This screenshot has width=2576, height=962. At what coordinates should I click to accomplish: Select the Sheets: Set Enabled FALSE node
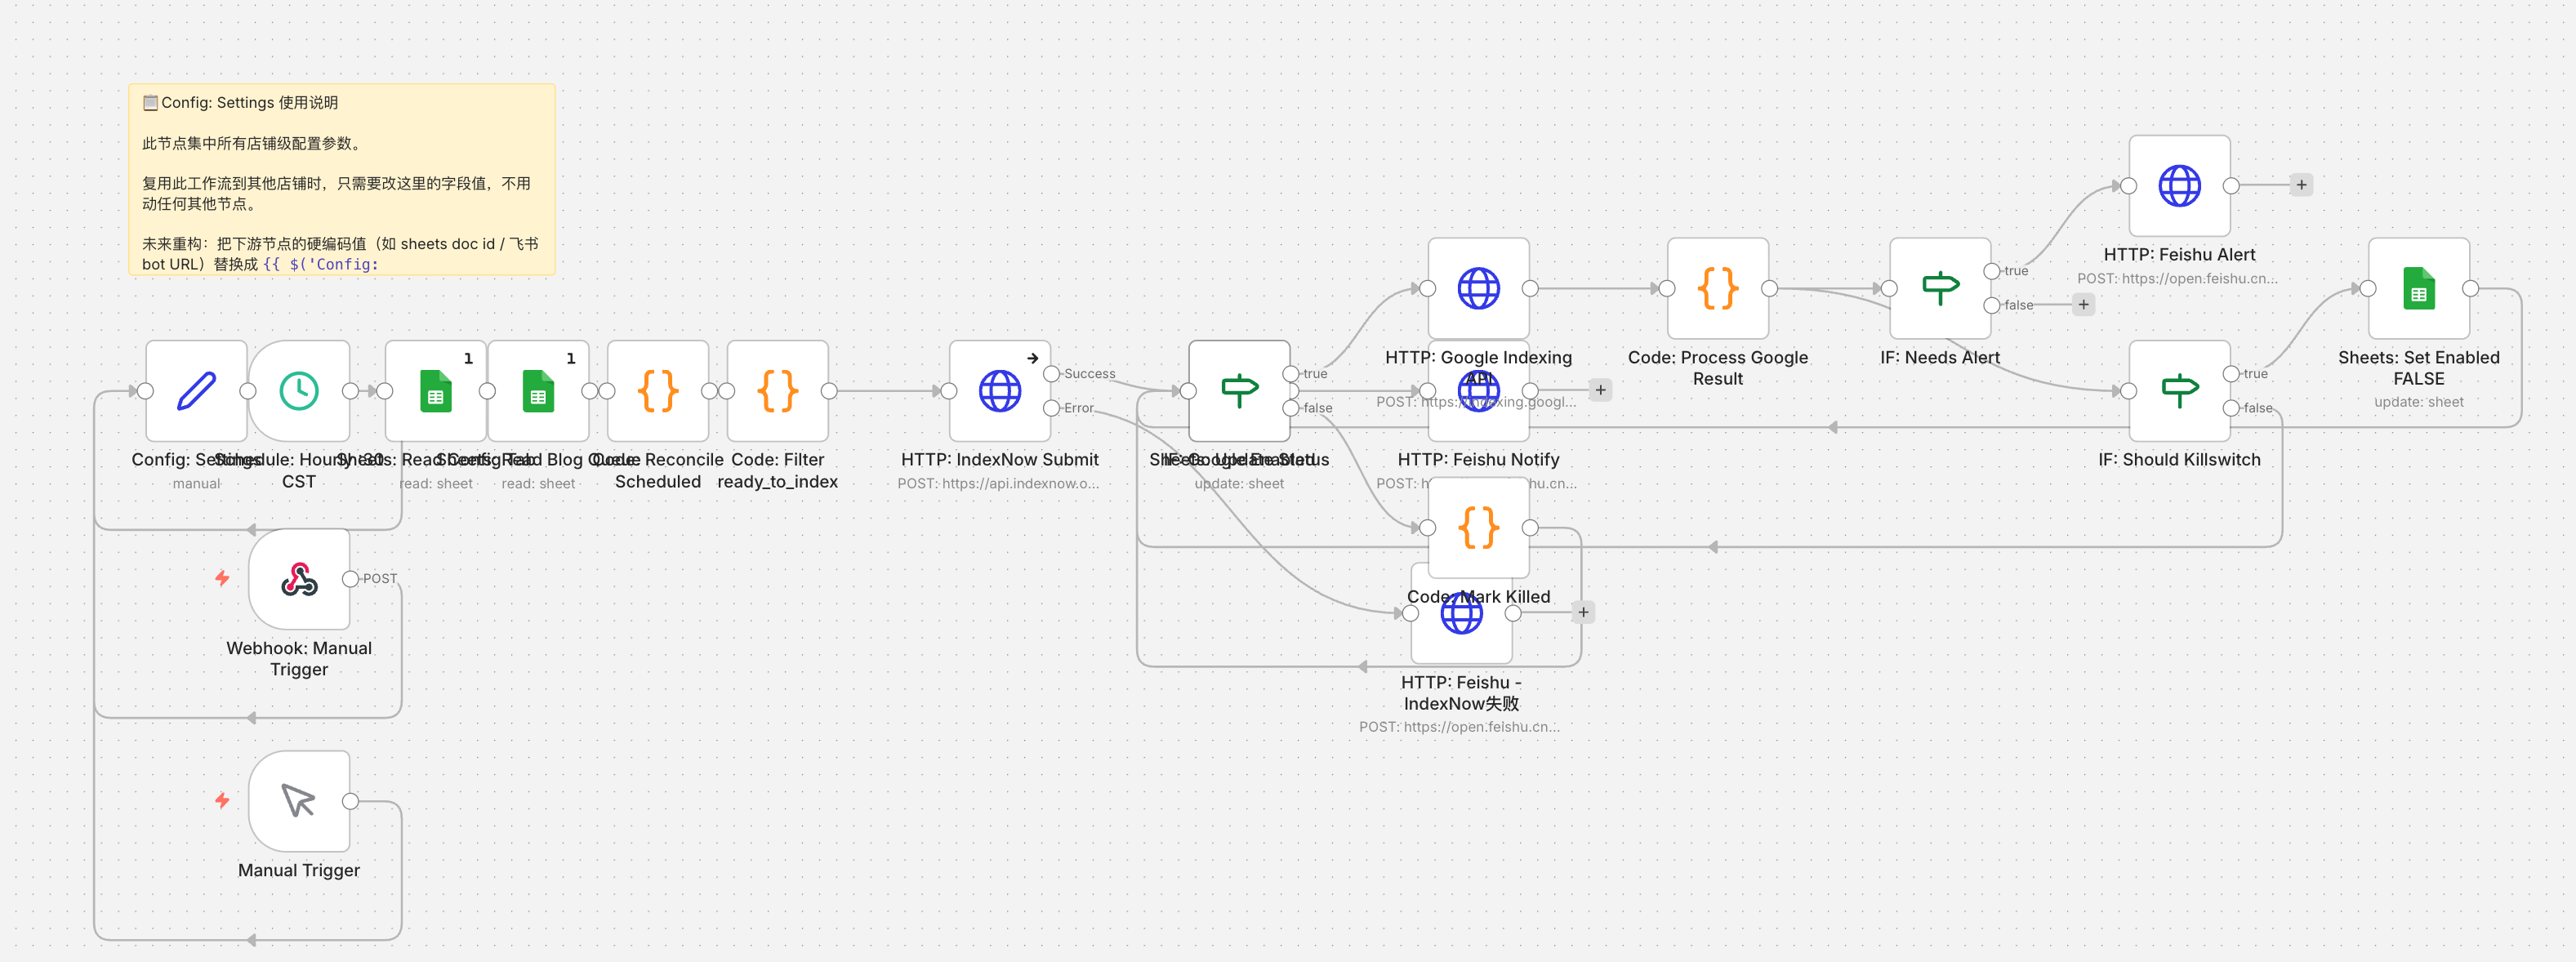click(x=2419, y=288)
